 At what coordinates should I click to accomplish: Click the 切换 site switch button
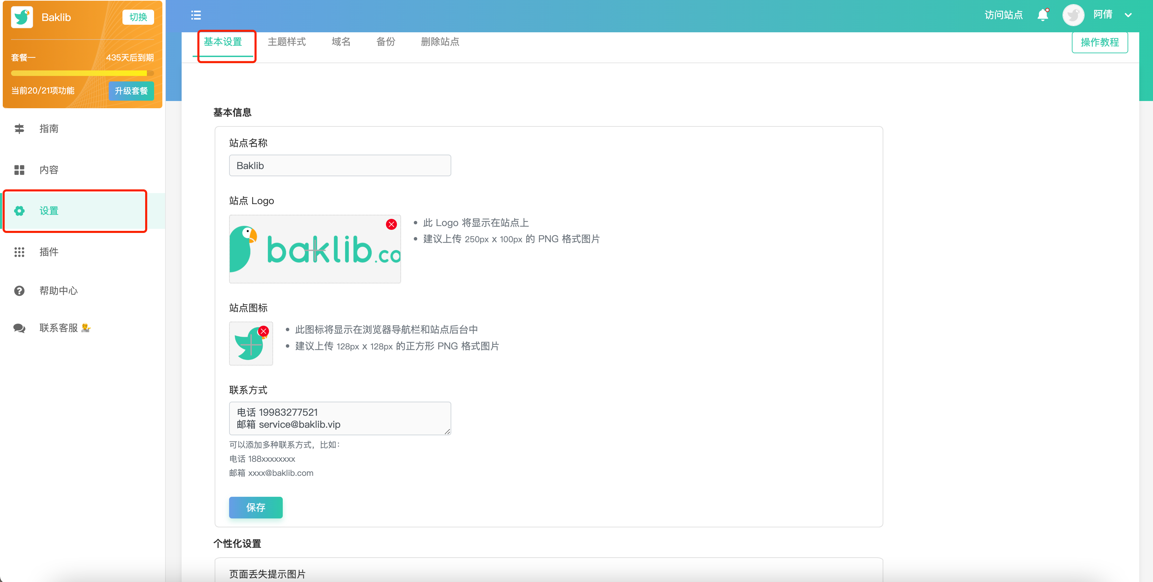[138, 17]
